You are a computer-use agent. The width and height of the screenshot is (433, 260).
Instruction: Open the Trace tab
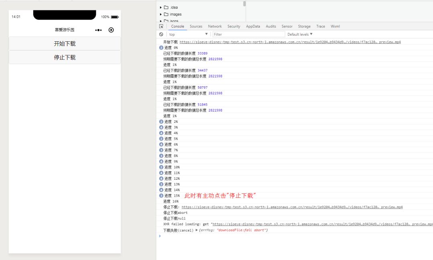pos(321,26)
